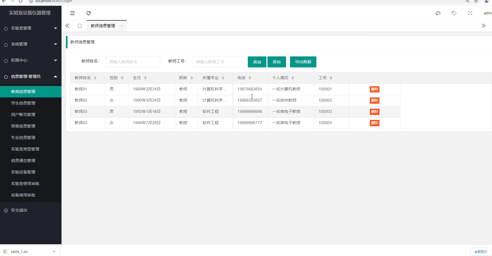492x256 pixels.
Task: Click the adm user name in header
Action: [488, 13]
